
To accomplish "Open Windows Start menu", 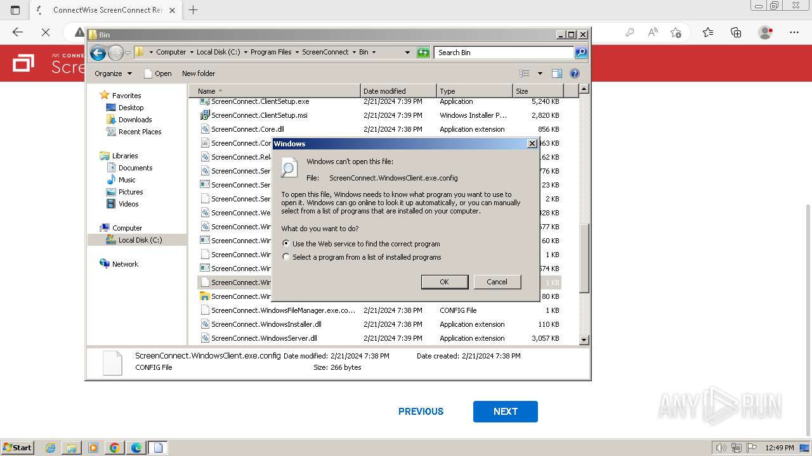I will point(17,448).
